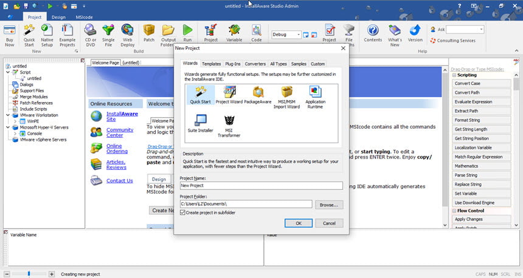The width and height of the screenshot is (523, 278).
Task: Collapse Microsoft Hyper-V Servers node
Action: pyautogui.click(x=8, y=127)
